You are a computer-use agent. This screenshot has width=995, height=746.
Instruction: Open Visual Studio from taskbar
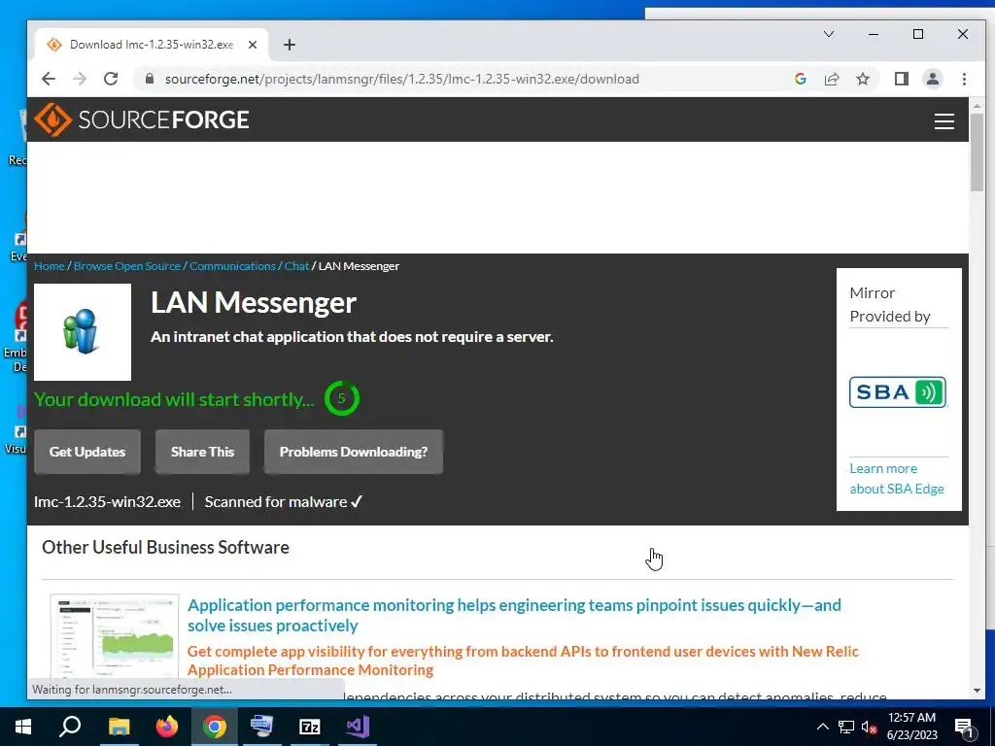pyautogui.click(x=358, y=727)
